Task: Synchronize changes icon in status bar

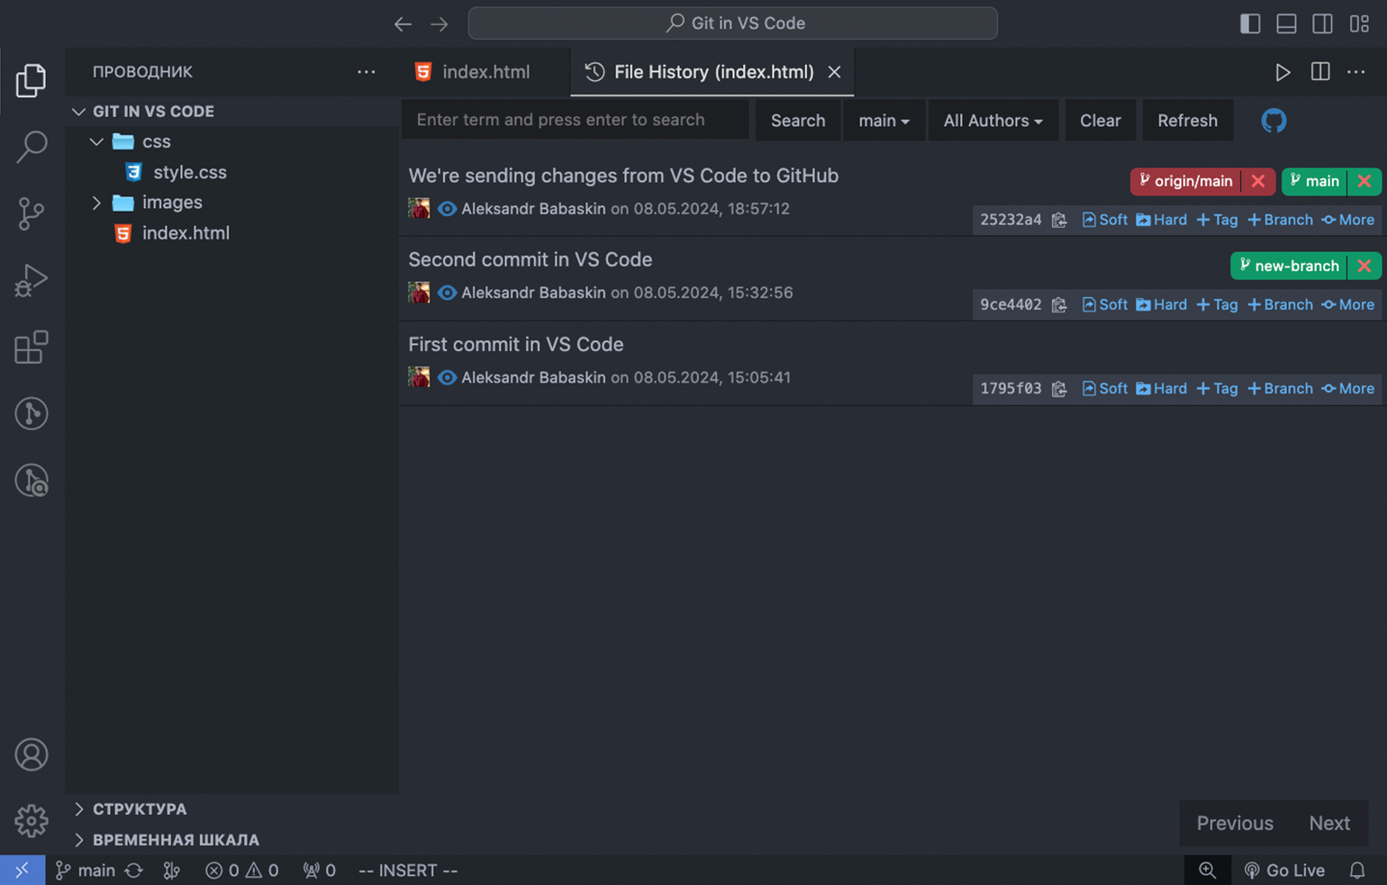Action: (x=134, y=871)
